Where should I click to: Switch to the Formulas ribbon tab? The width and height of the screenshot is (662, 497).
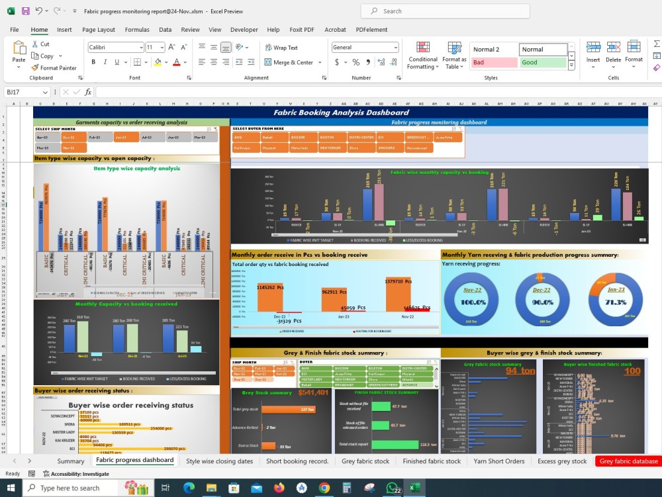pos(137,30)
